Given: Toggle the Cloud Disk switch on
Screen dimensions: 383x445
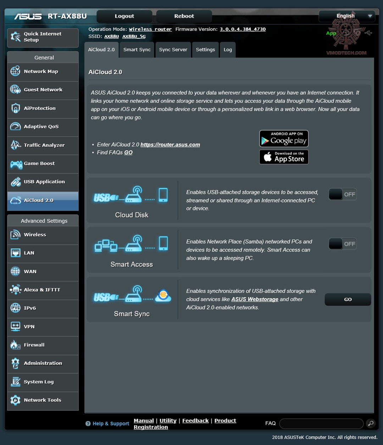Looking at the screenshot, I should coord(343,194).
